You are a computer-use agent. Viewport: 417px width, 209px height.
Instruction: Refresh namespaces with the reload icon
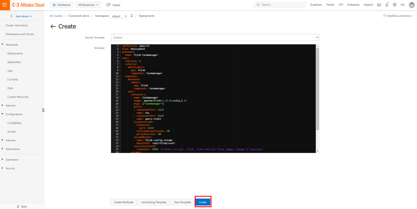132,16
